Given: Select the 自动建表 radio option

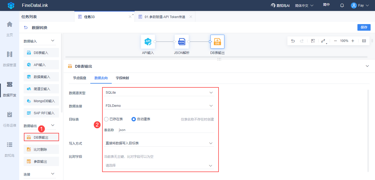Looking at the screenshot, I should pos(134,119).
